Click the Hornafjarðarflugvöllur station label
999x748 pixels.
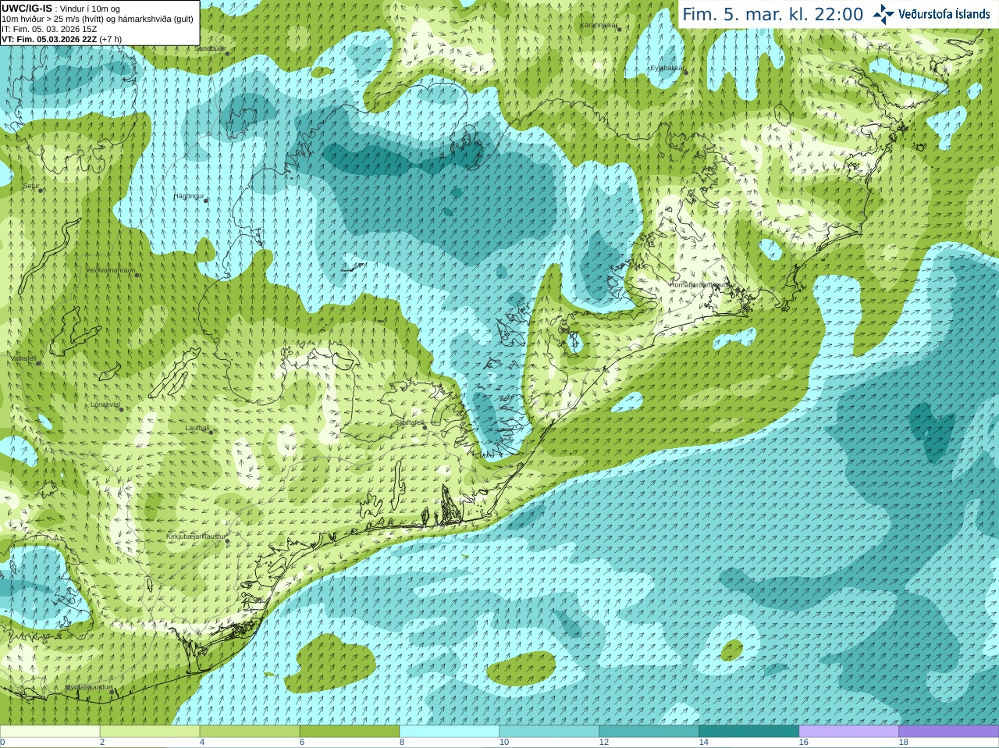click(702, 285)
